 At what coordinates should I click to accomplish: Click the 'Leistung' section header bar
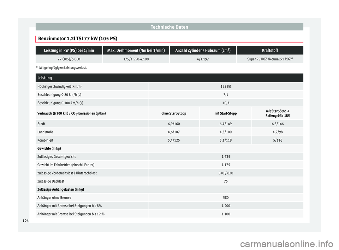(169, 78)
